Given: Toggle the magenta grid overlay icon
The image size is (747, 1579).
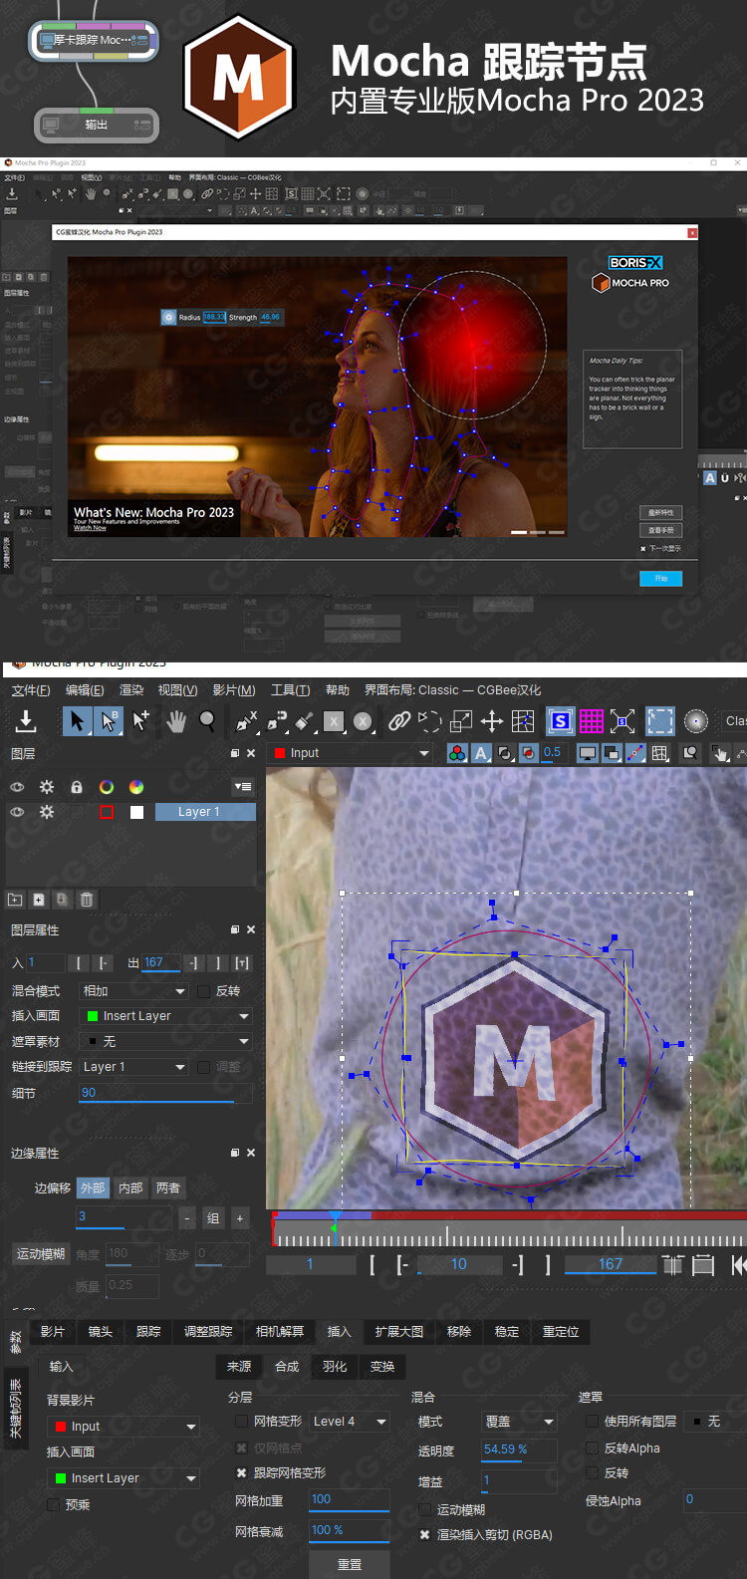Looking at the screenshot, I should [592, 721].
